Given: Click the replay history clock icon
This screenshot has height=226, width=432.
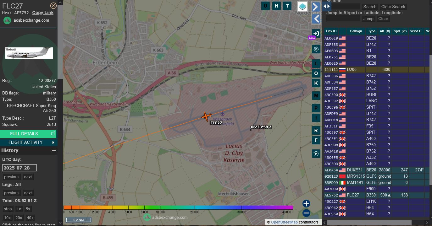Looking at the screenshot, I should tap(316, 153).
